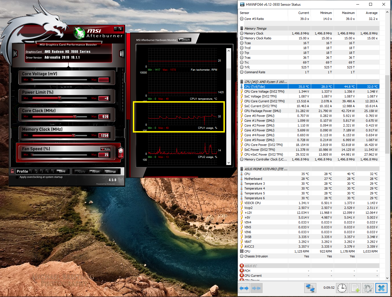Screen dimensions: 392x297
Task: Click the expand columns blue arrows button in HWiNFO
Action: click(x=244, y=288)
